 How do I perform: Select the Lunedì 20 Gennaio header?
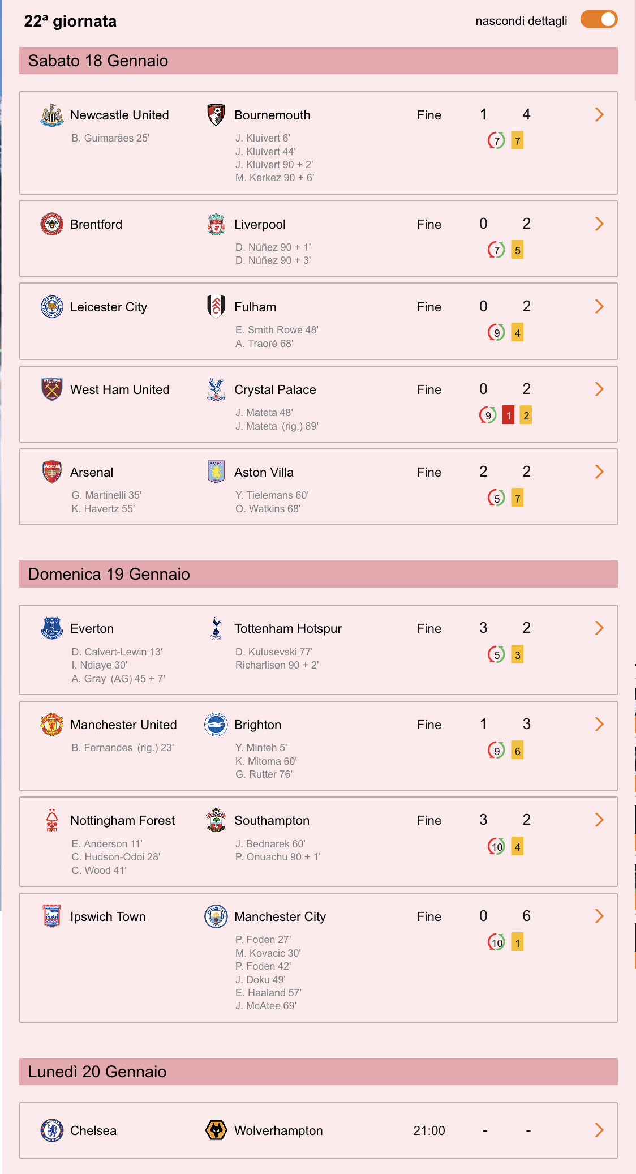point(319,1072)
